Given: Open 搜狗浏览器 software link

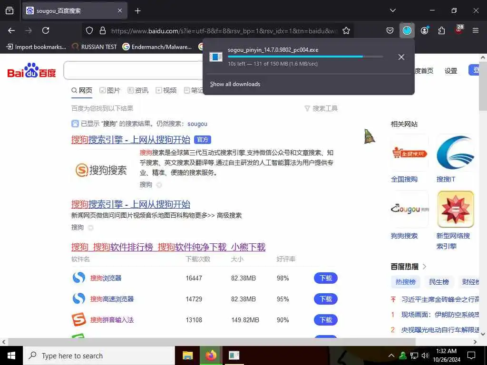Looking at the screenshot, I should coord(106,278).
